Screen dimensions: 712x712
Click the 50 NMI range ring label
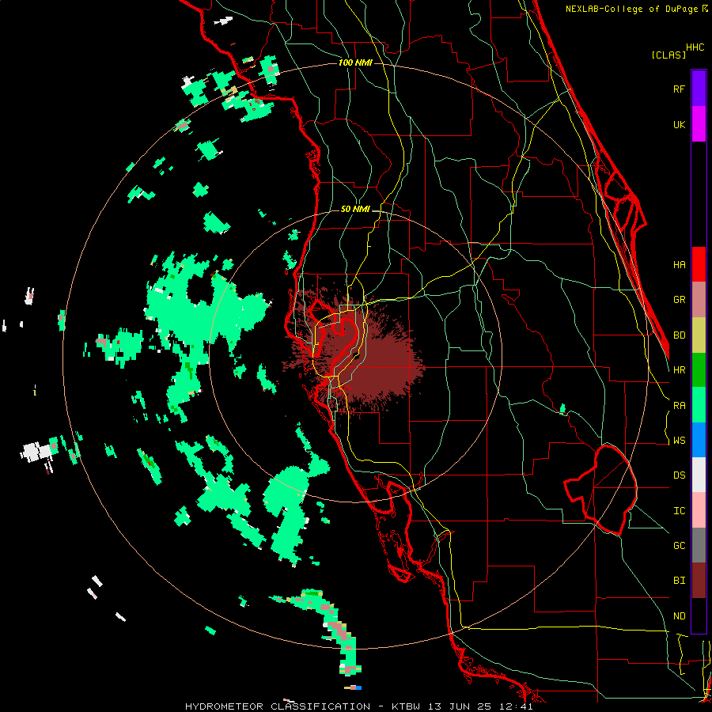click(355, 210)
